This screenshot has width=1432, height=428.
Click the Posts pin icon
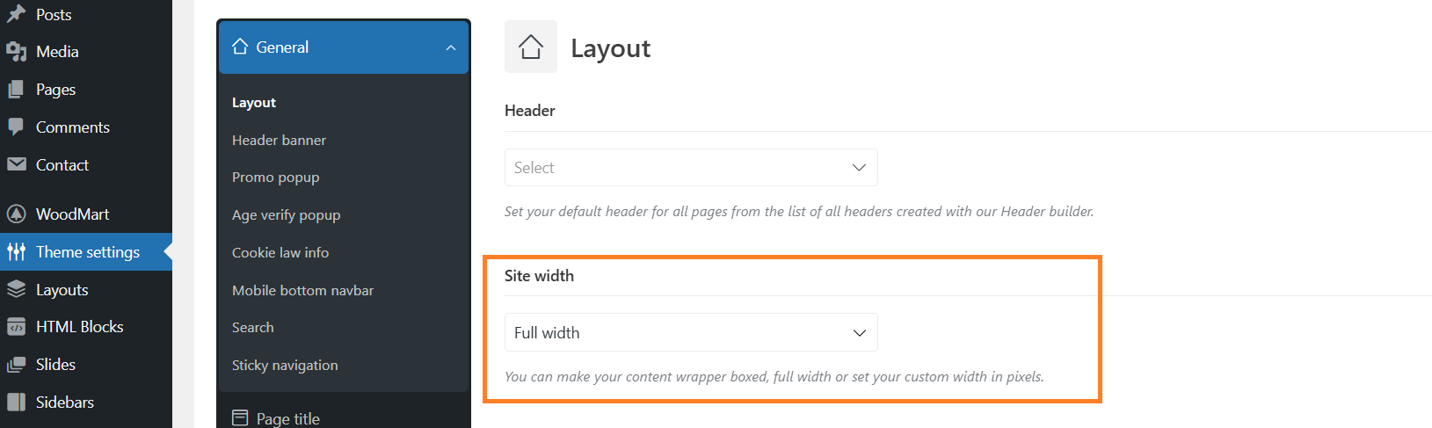[16, 14]
